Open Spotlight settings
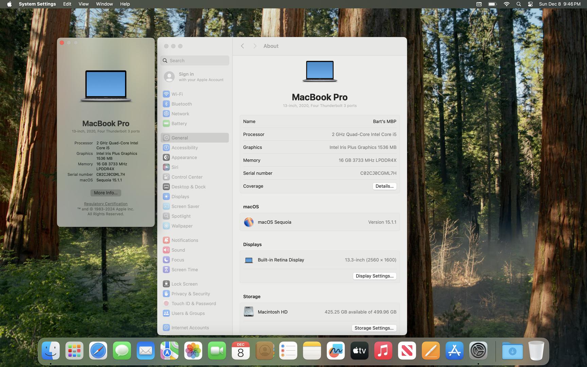Image resolution: width=587 pixels, height=367 pixels. pyautogui.click(x=195, y=216)
